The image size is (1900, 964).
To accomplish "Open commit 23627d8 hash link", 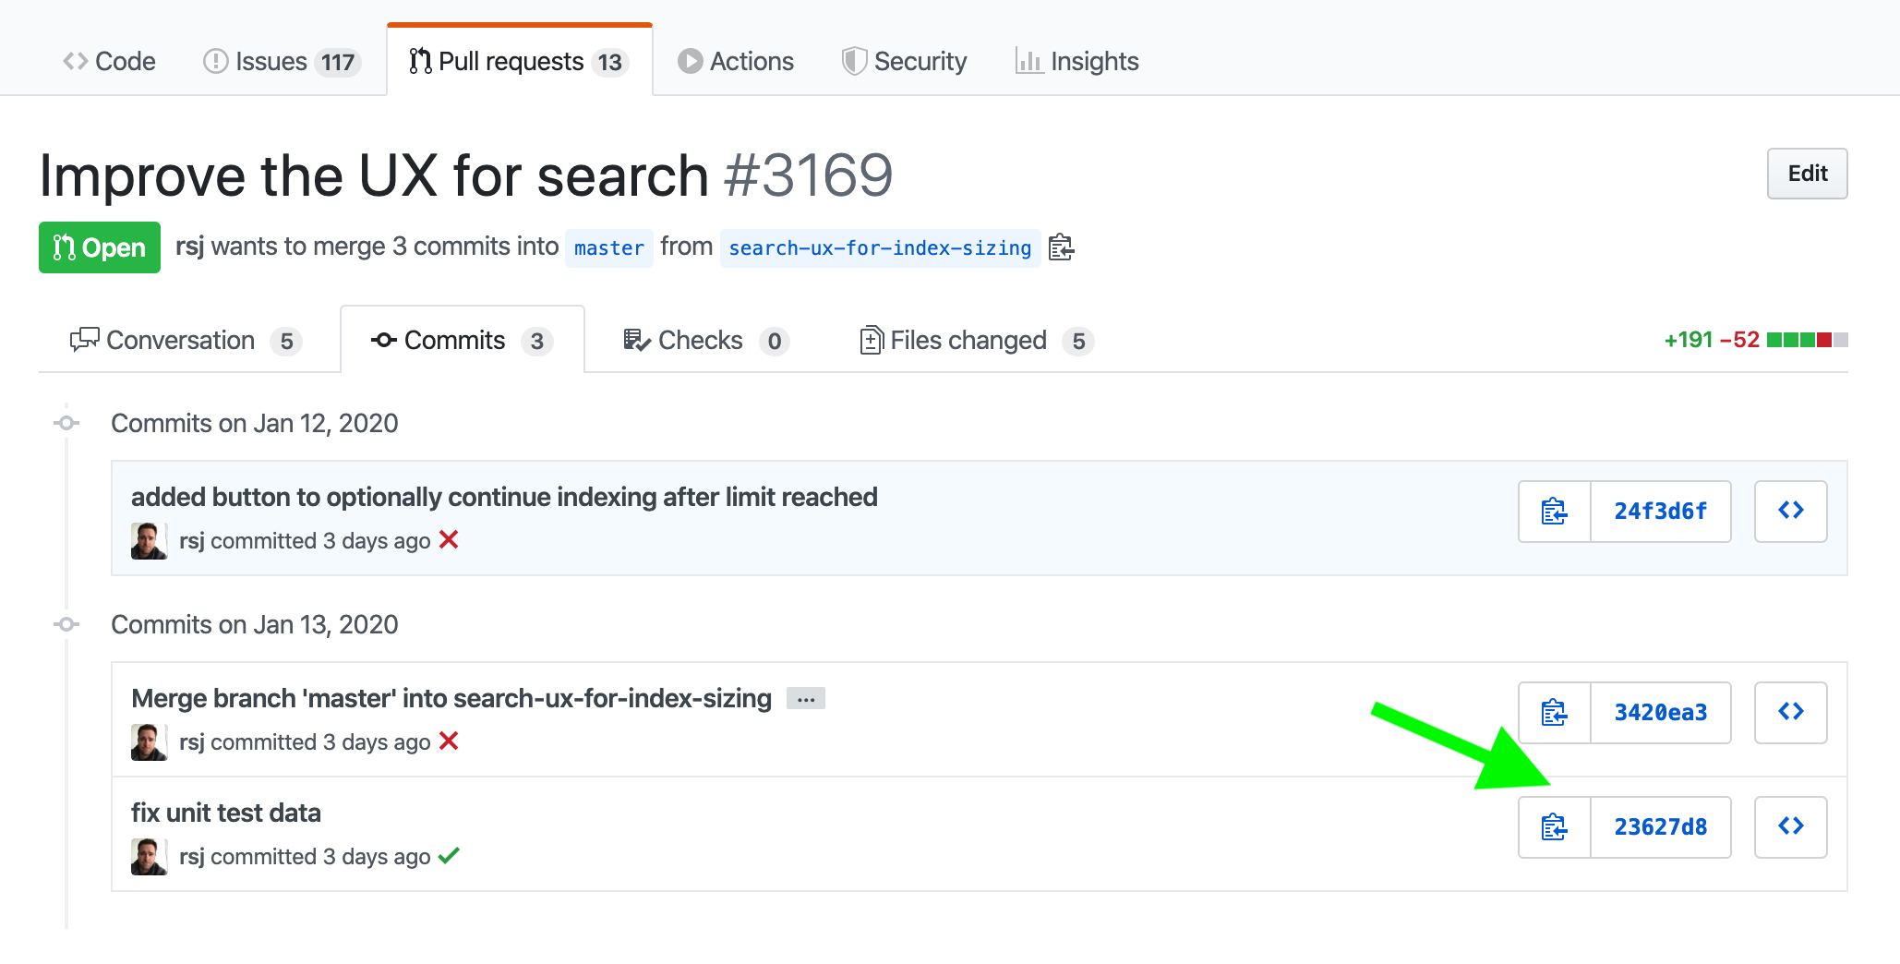I will click(1660, 826).
